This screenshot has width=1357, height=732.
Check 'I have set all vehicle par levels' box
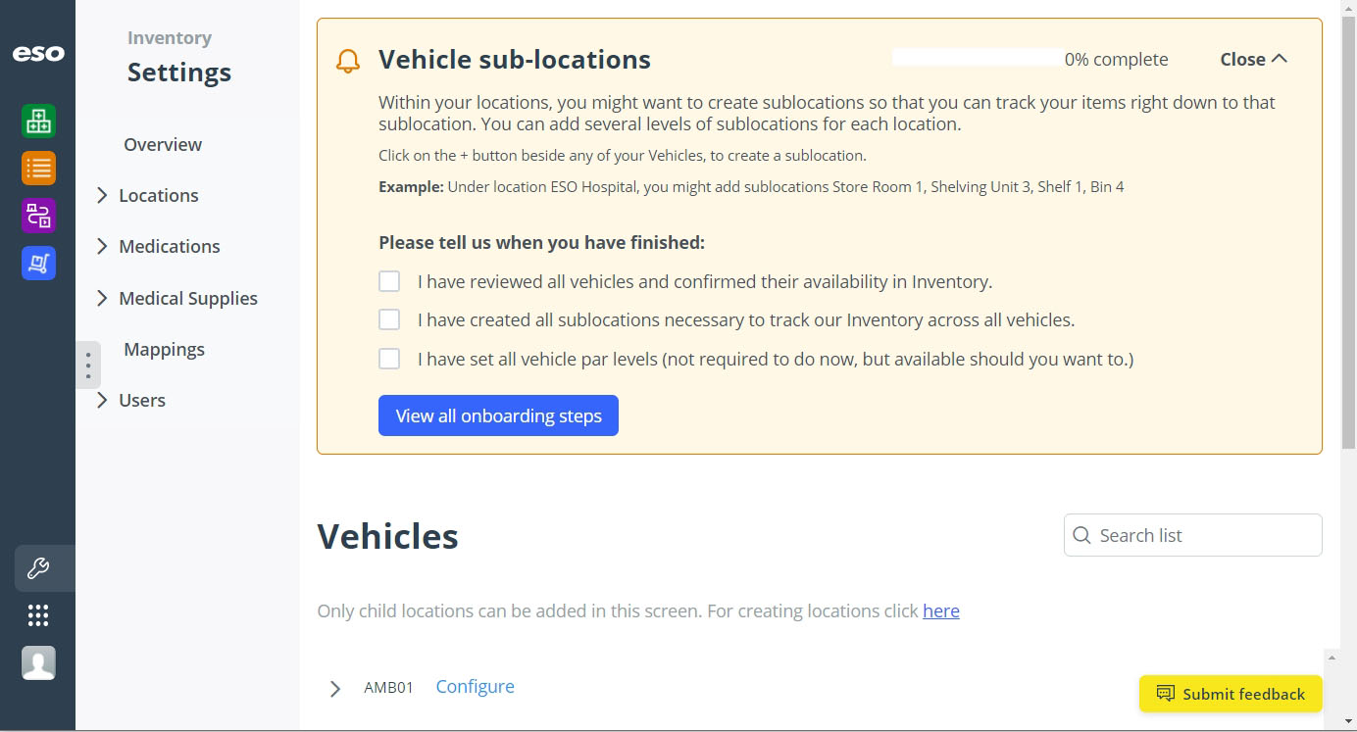[389, 360]
